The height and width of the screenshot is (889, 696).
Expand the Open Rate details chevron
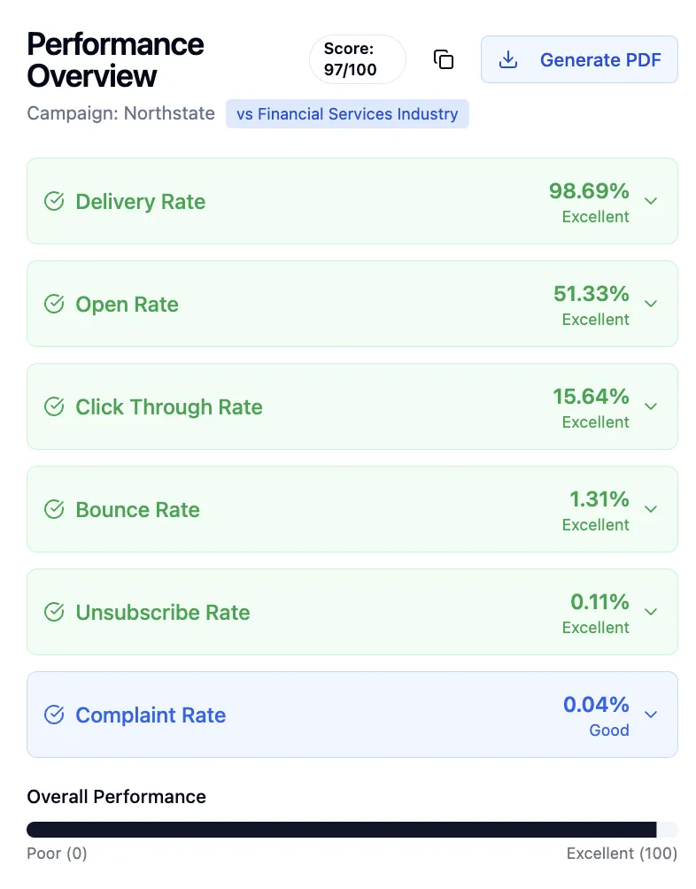point(651,304)
